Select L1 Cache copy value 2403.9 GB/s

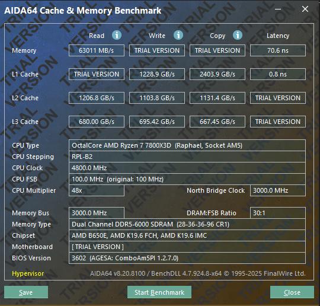217,74
